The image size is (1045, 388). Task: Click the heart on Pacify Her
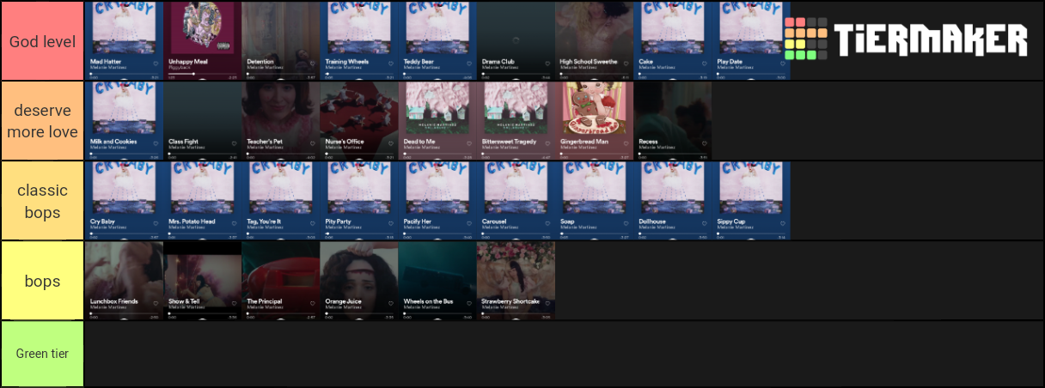468,223
